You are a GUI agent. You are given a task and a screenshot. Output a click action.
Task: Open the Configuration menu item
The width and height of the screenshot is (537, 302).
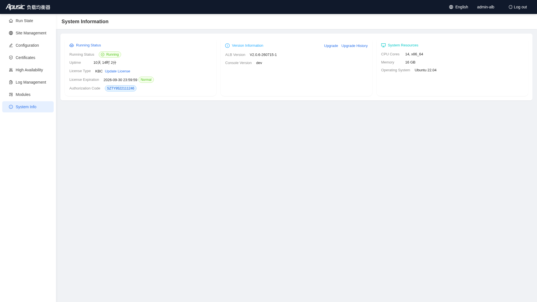28,45
